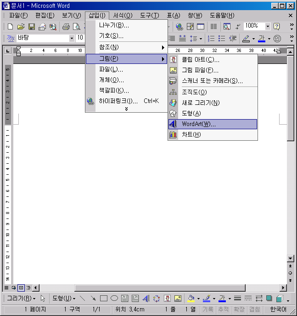
Task: Open the 그리기(R) drawing menu
Action: point(21,298)
